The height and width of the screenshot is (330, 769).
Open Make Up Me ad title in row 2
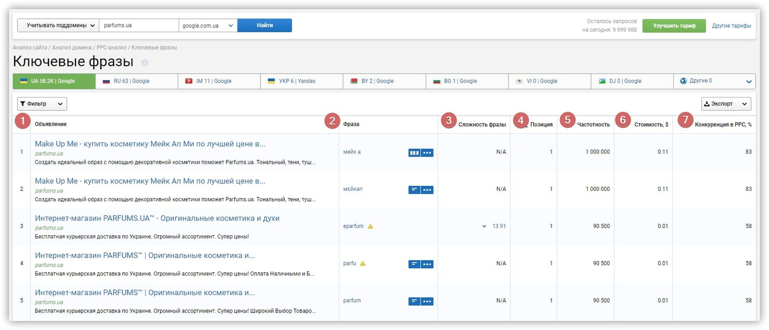click(150, 181)
